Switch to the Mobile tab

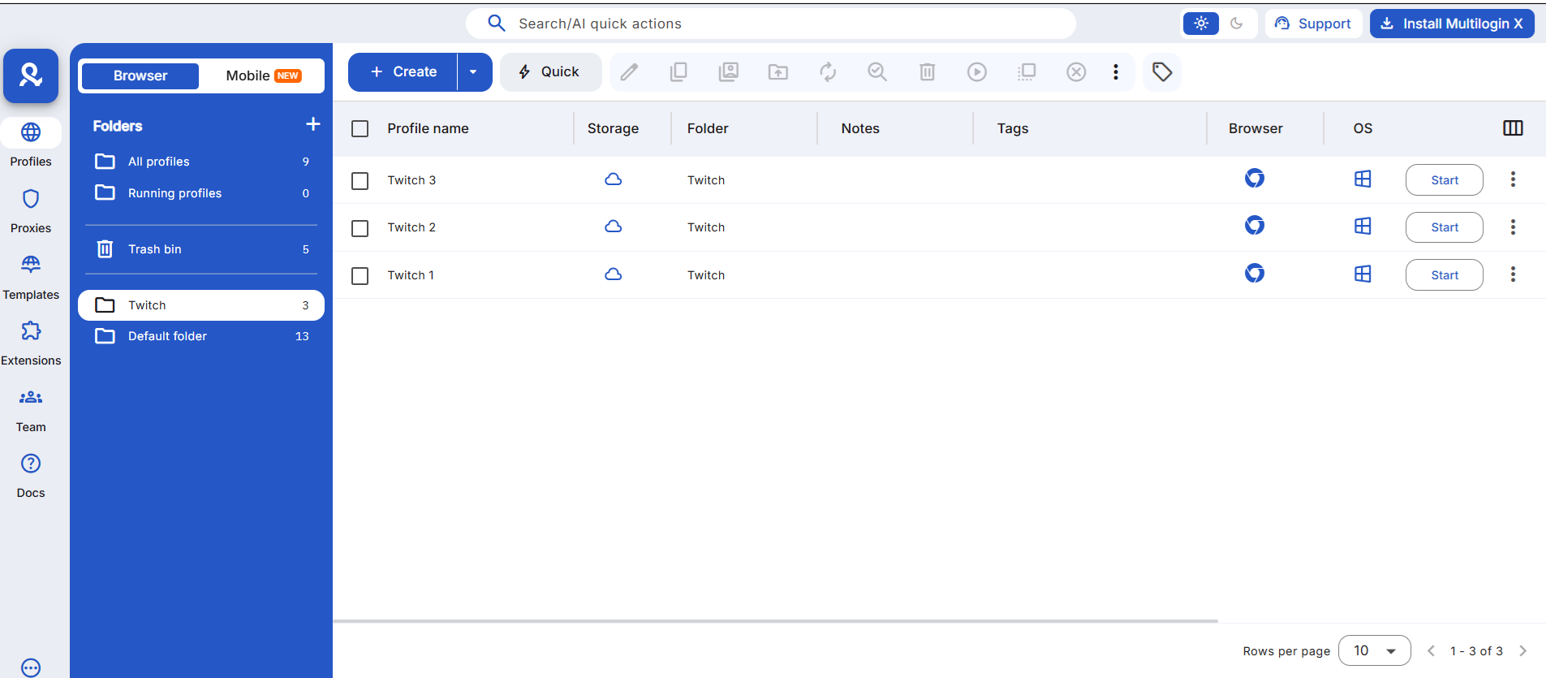click(x=262, y=76)
